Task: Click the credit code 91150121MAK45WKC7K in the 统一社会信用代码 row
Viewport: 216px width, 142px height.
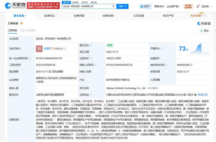Action: pos(49,58)
